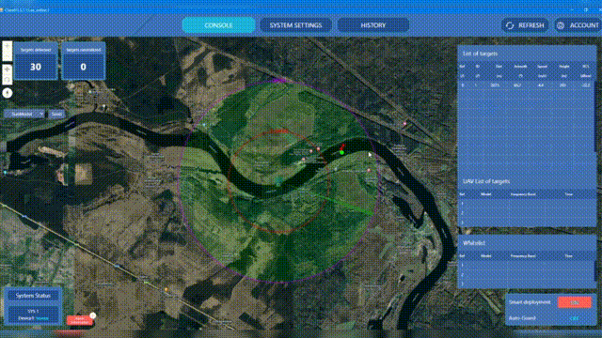This screenshot has width=602, height=338.
Task: Click the green target marker on map
Action: coord(341,152)
